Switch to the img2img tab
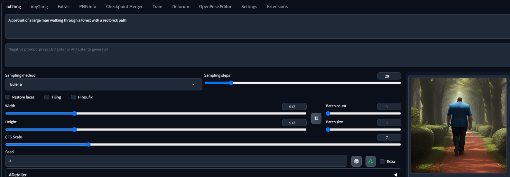510x177 pixels. click(39, 6)
